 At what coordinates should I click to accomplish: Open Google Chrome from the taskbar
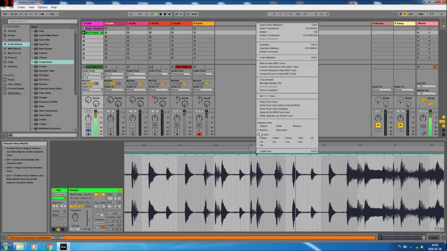click(x=49, y=247)
